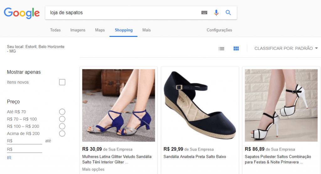Viewport: 321px width, 174px height.
Task: Switch to list view icon
Action: click(x=221, y=48)
